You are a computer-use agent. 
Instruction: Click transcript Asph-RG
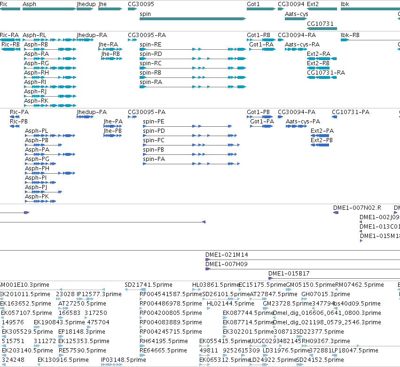pos(50,68)
